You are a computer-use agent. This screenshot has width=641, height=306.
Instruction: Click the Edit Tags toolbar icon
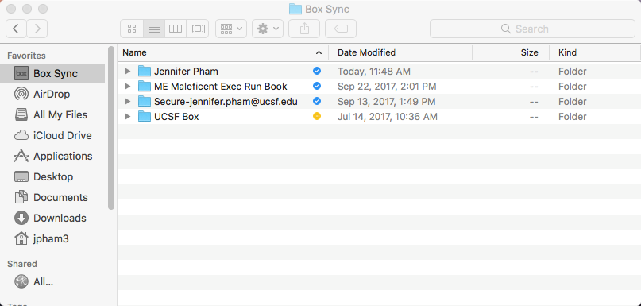[x=341, y=29]
